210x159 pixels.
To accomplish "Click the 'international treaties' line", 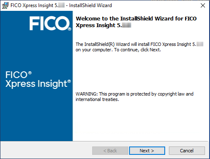I will click(x=97, y=99).
